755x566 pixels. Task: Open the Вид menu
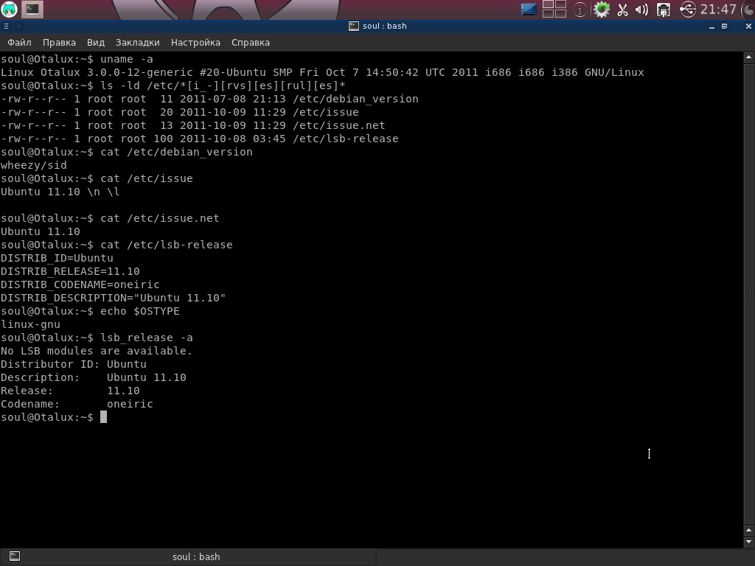(95, 42)
